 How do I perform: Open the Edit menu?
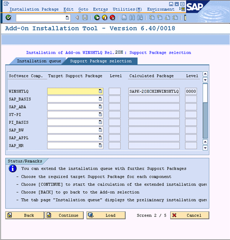click(x=68, y=9)
